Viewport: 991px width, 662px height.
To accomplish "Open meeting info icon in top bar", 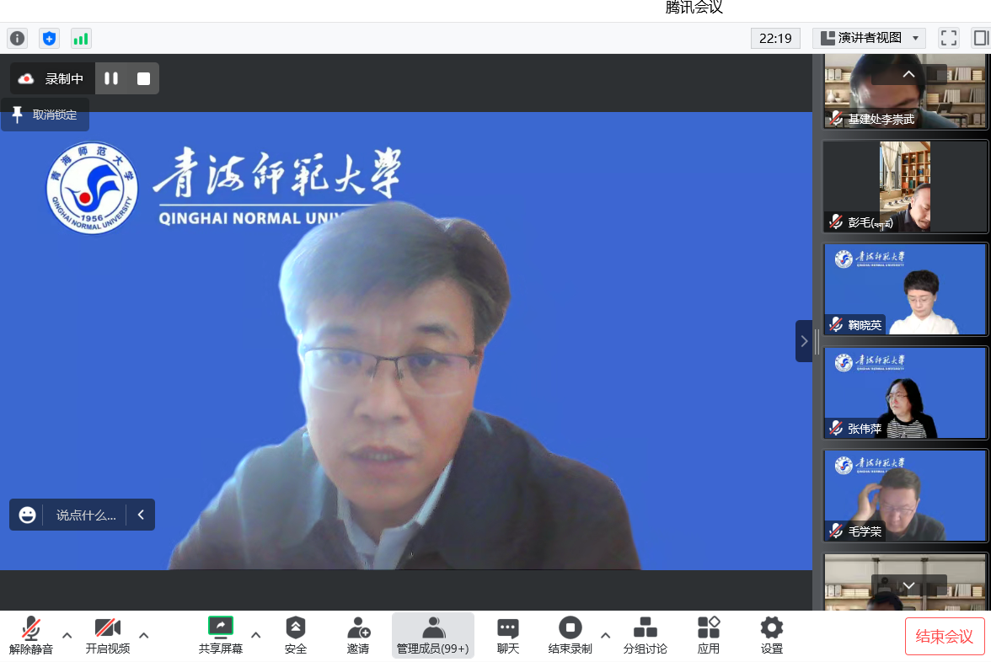I will pos(18,38).
